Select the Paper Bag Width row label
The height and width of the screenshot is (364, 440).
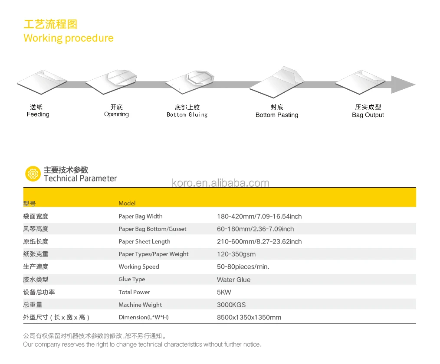click(x=141, y=216)
